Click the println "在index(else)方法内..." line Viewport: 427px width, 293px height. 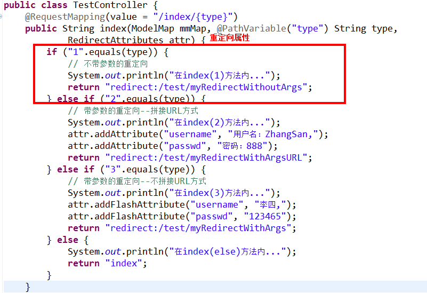pos(182,251)
